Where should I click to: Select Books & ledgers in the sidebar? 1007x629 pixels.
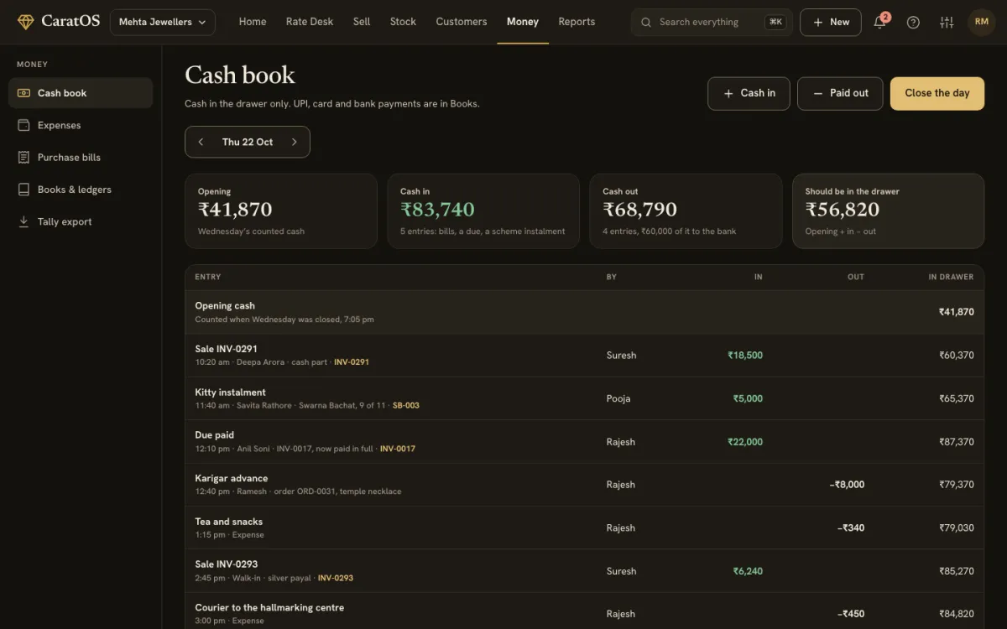tap(81, 190)
